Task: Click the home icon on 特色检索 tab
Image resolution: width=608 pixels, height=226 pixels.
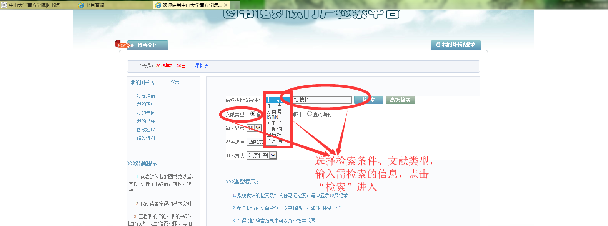Action: coord(132,45)
